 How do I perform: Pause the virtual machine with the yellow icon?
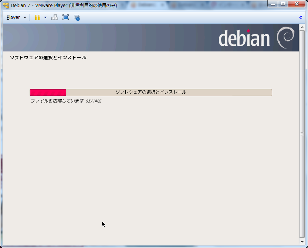tap(38, 17)
